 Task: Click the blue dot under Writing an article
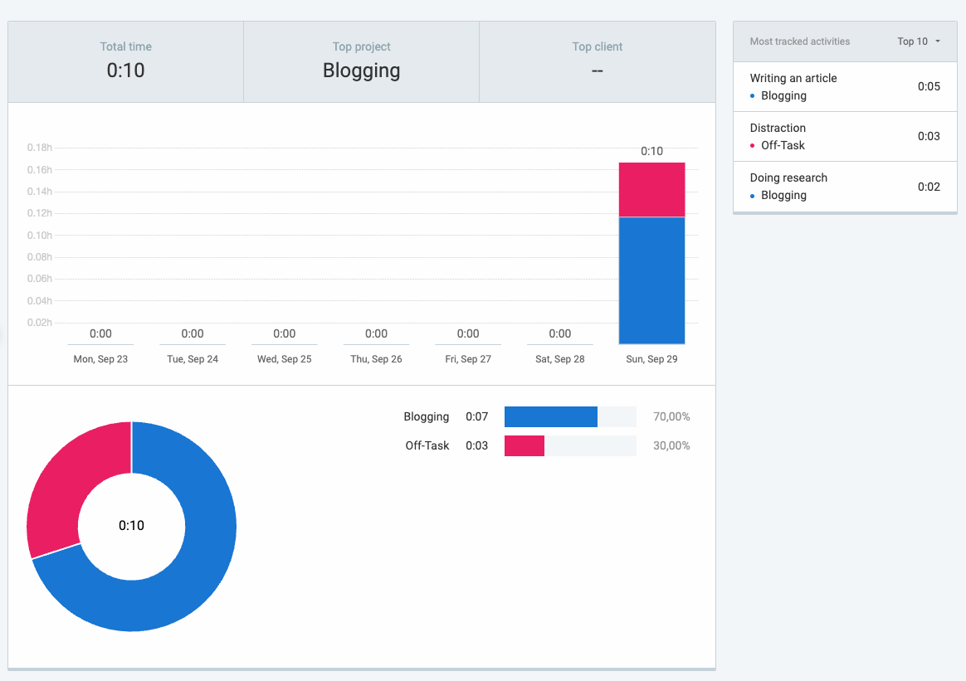pyautogui.click(x=753, y=96)
